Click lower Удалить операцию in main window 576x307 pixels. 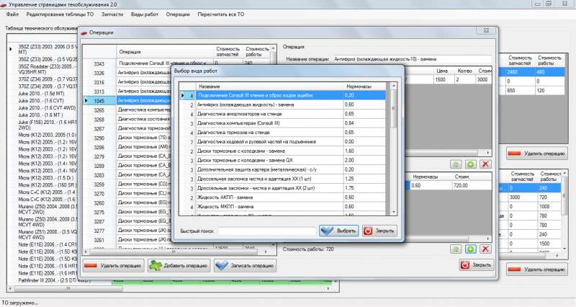tap(536, 269)
